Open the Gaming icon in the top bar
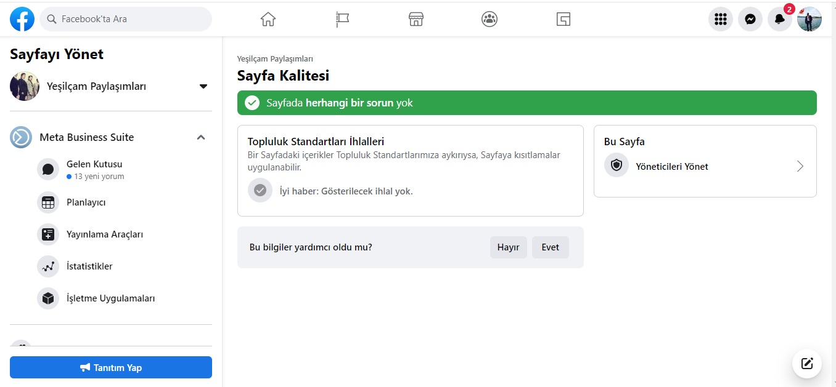Screen dimensions: 836x387 tap(563, 19)
